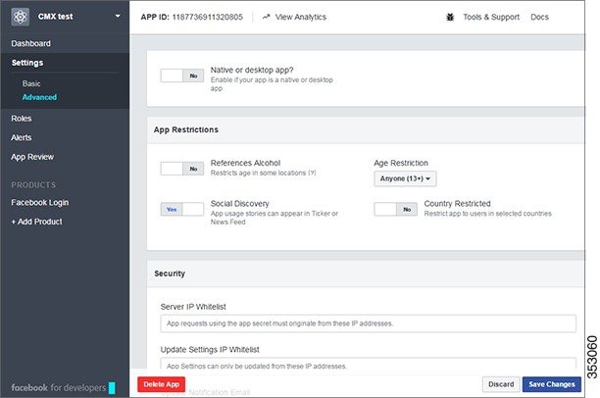Open View Analytics link
This screenshot has height=398, width=600.
(300, 17)
